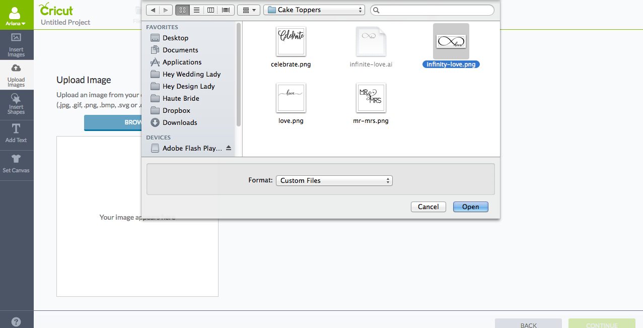Click the help question mark icon
The image size is (643, 328).
16,321
